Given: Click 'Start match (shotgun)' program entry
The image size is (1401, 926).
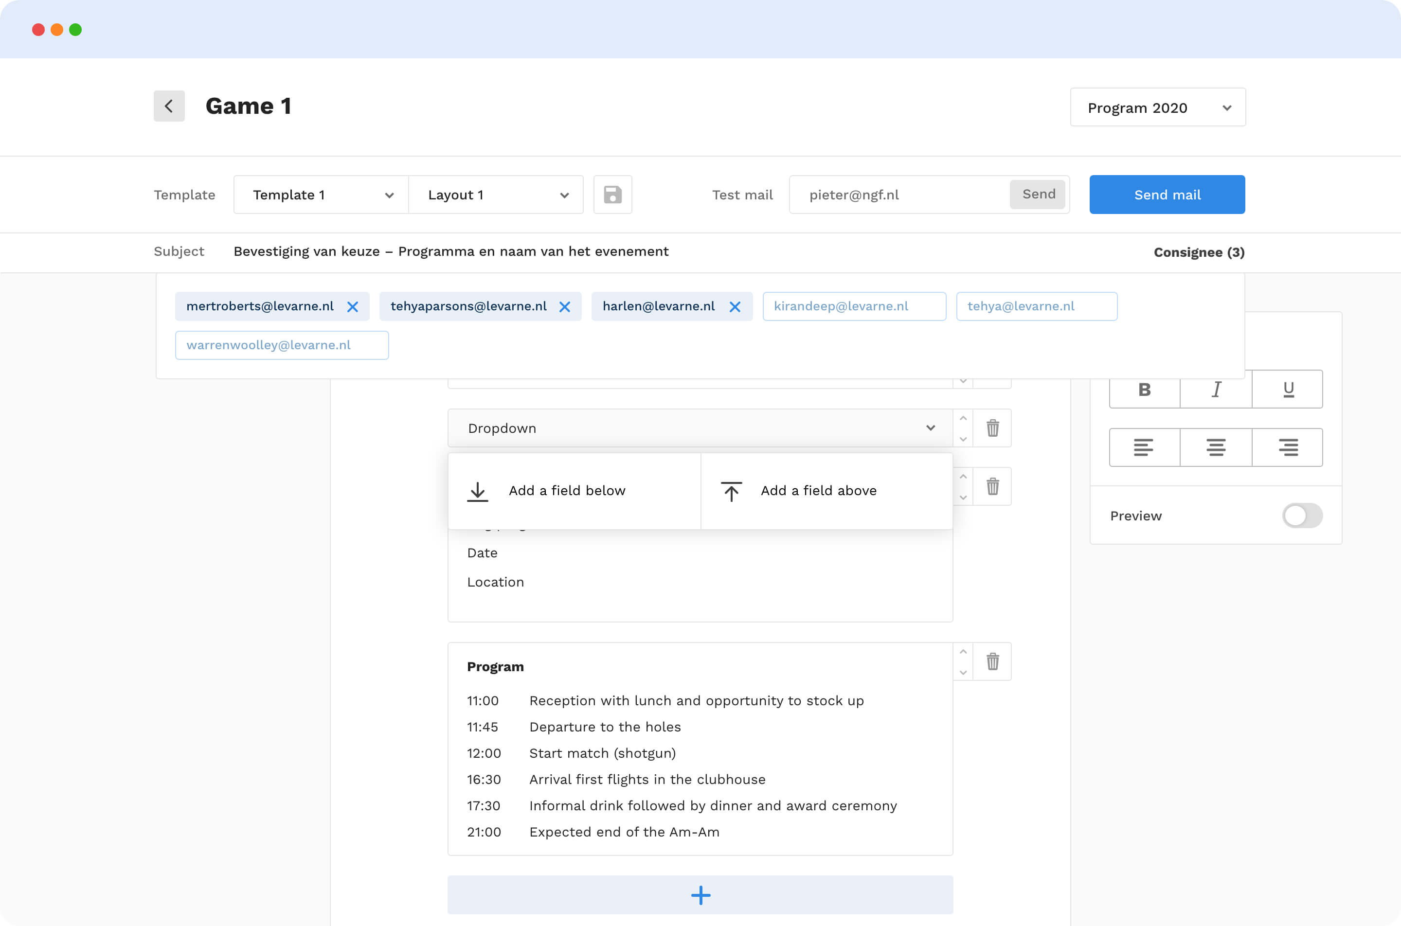Looking at the screenshot, I should [602, 753].
